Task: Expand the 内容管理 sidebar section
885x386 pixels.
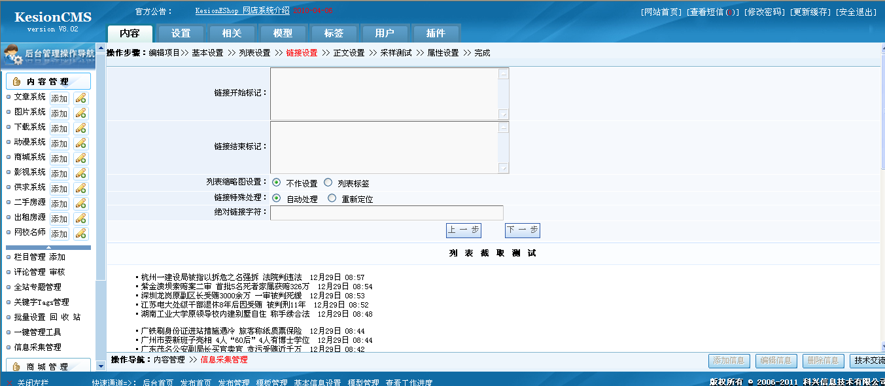Action: [48, 82]
